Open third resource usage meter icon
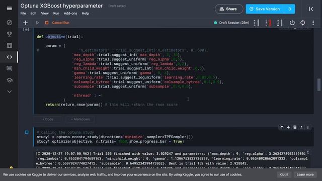Viewport: 322px width, 181px height. coord(280,23)
